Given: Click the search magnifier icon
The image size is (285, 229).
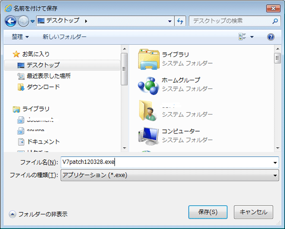Looking at the screenshot, I should point(275,21).
